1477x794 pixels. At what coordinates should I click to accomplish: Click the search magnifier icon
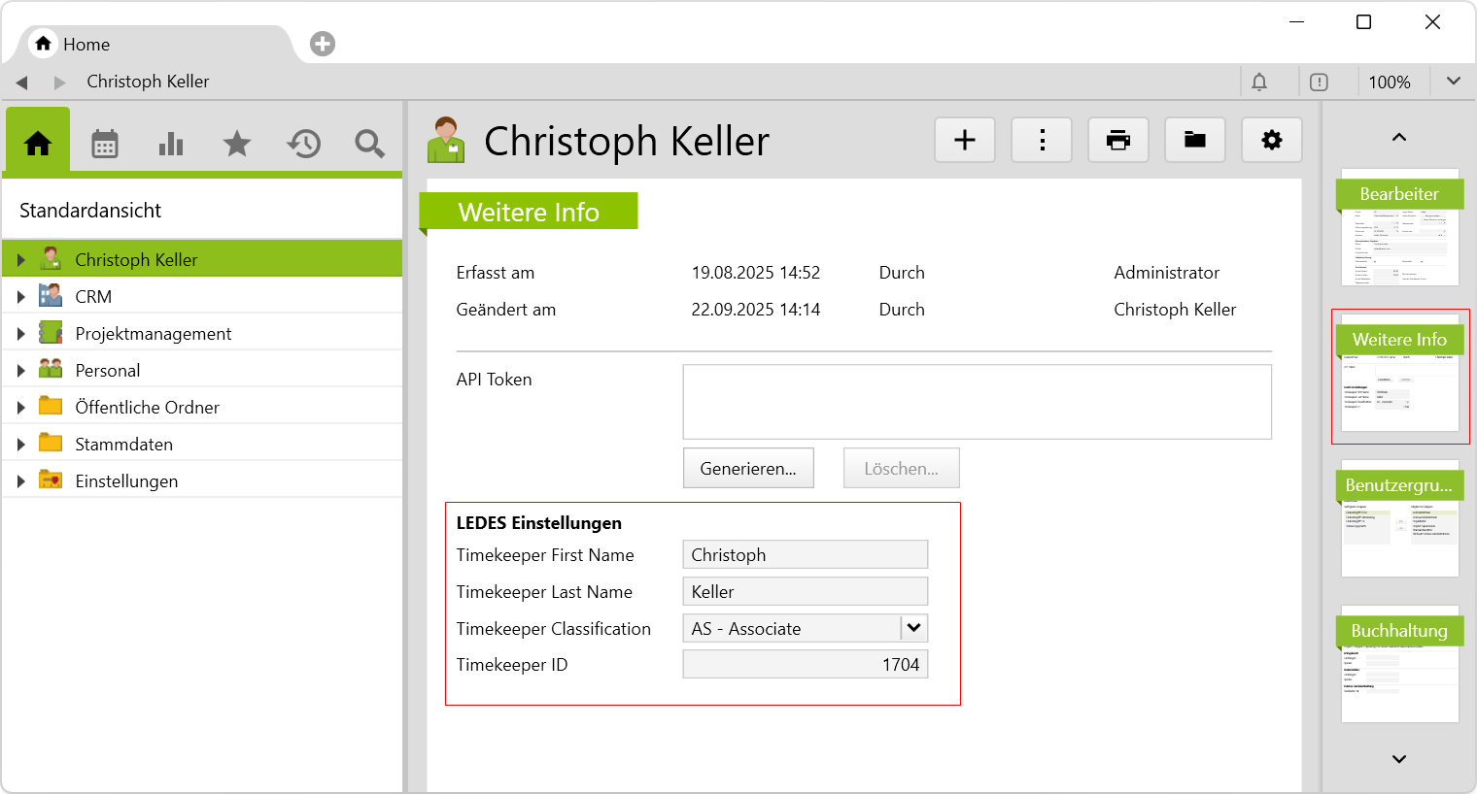click(369, 144)
